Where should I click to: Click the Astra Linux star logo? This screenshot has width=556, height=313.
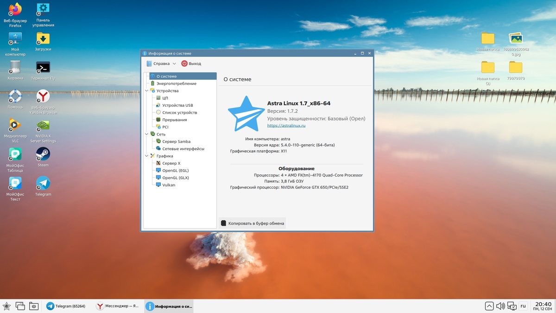246,114
